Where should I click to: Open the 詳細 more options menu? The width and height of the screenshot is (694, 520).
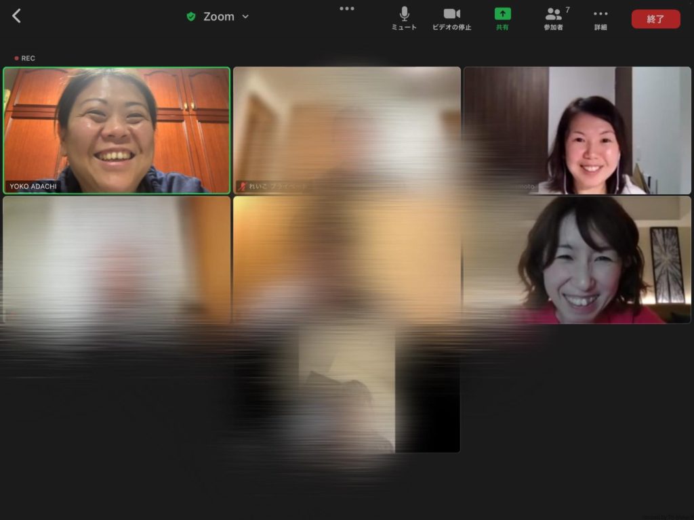click(600, 18)
